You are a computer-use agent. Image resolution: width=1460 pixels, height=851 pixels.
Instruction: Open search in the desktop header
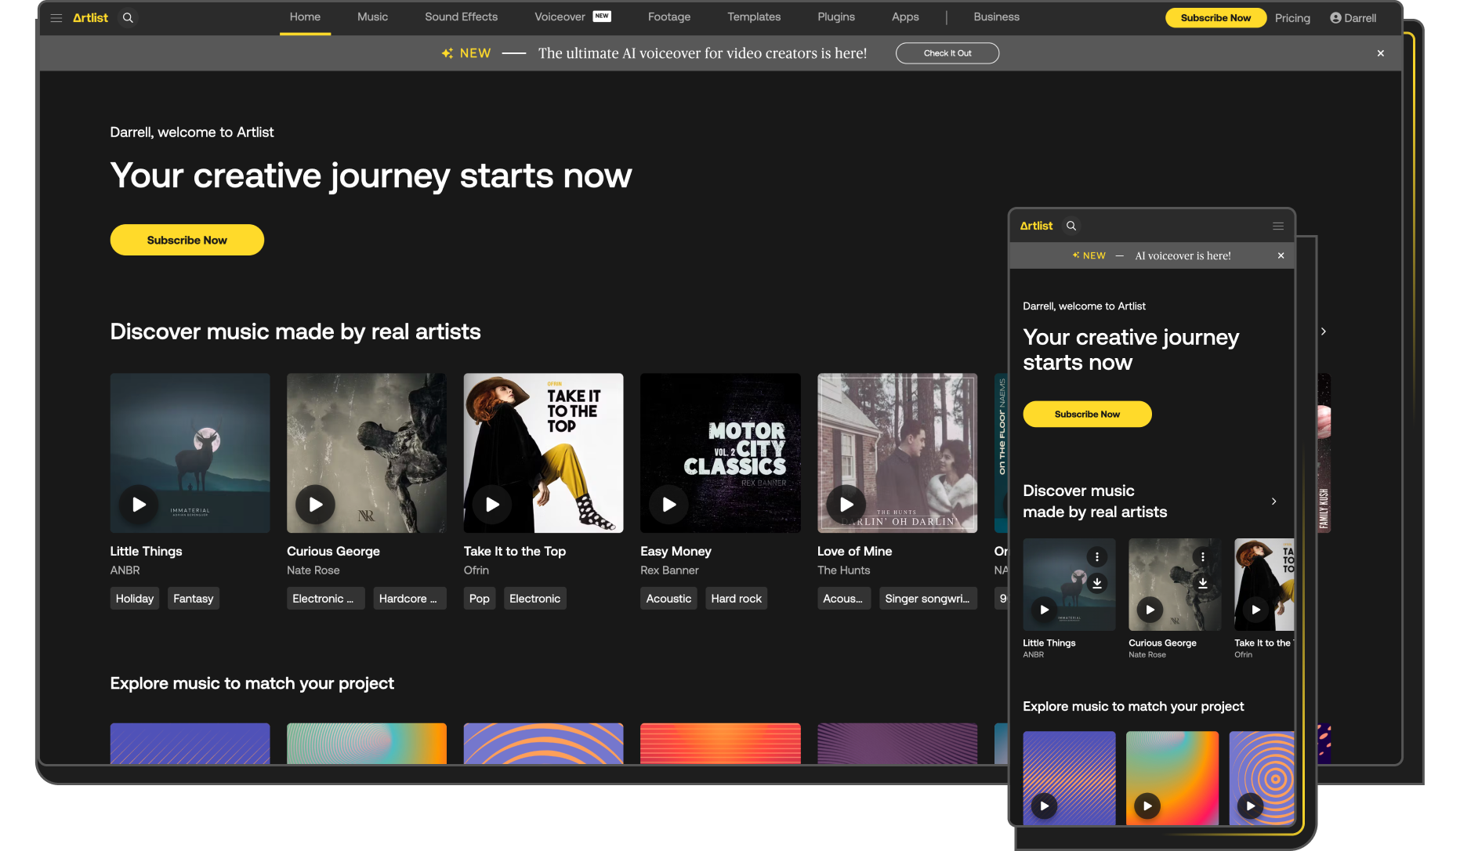tap(128, 17)
